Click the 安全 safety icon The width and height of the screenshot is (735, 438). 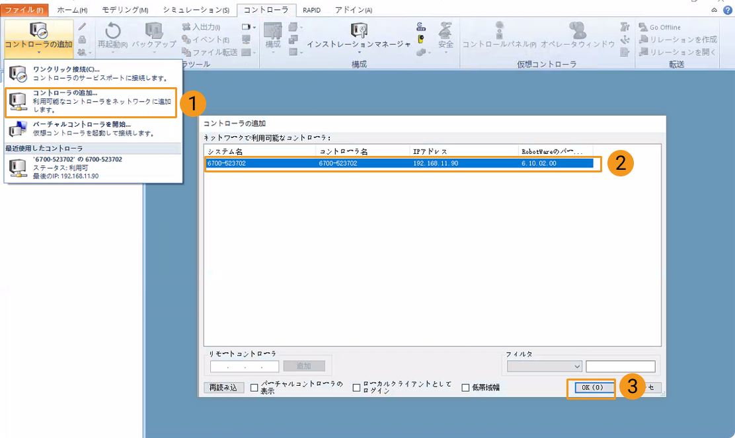[x=445, y=31]
